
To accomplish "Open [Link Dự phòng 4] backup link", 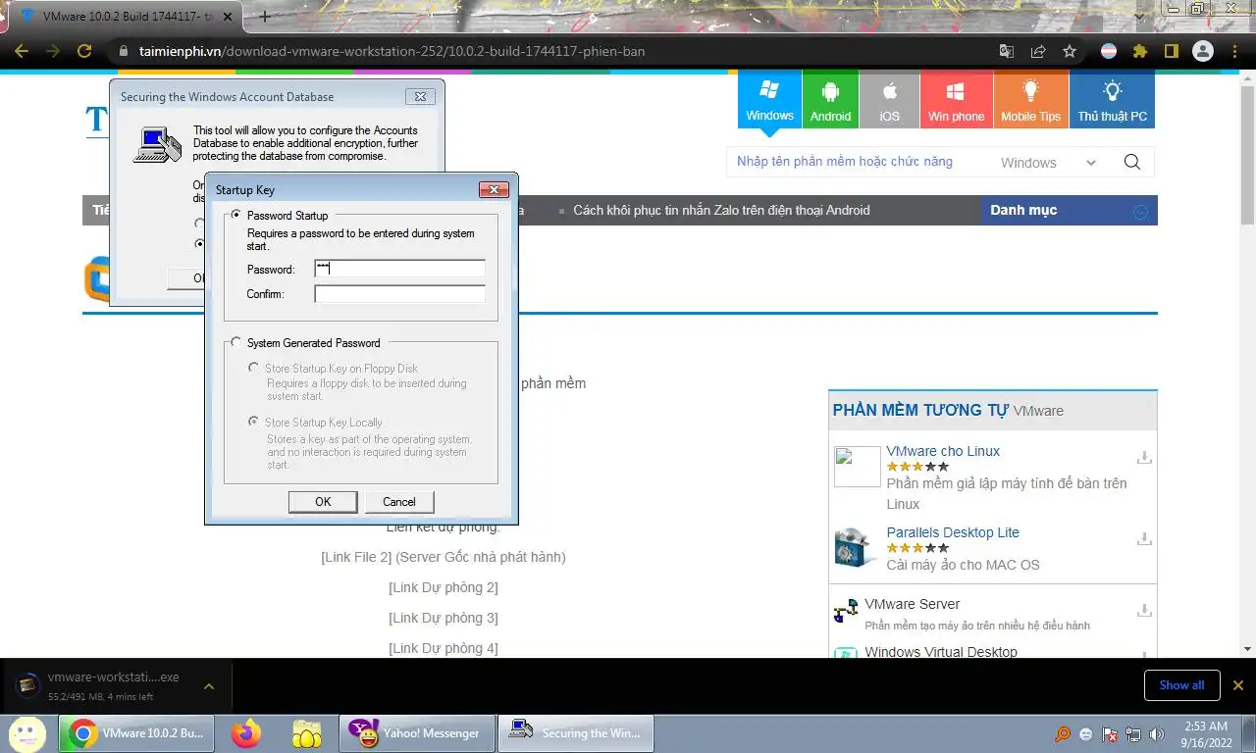I will click(x=444, y=648).
